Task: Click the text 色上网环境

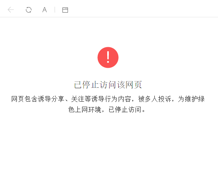Action: [x=84, y=109]
